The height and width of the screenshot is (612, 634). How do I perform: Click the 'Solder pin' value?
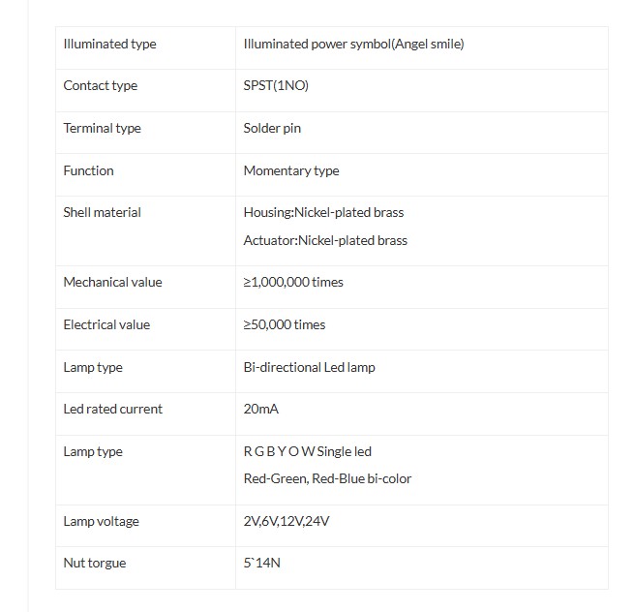coord(272,128)
